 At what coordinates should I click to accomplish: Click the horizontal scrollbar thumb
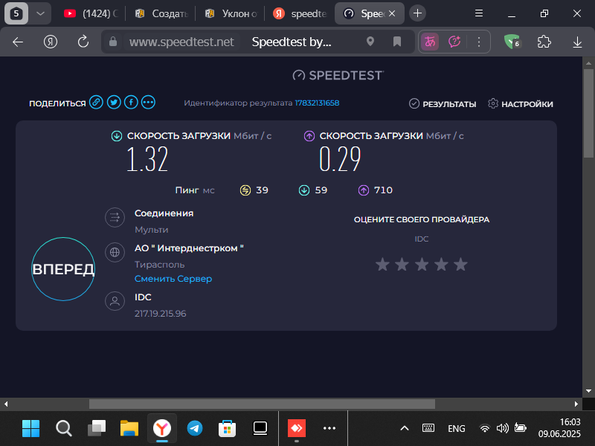262,404
